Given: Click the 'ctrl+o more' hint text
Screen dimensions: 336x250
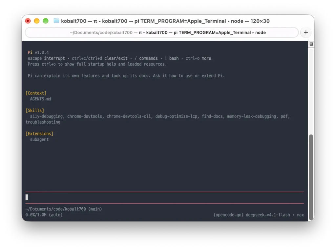Looking at the screenshot, I should (198, 58).
